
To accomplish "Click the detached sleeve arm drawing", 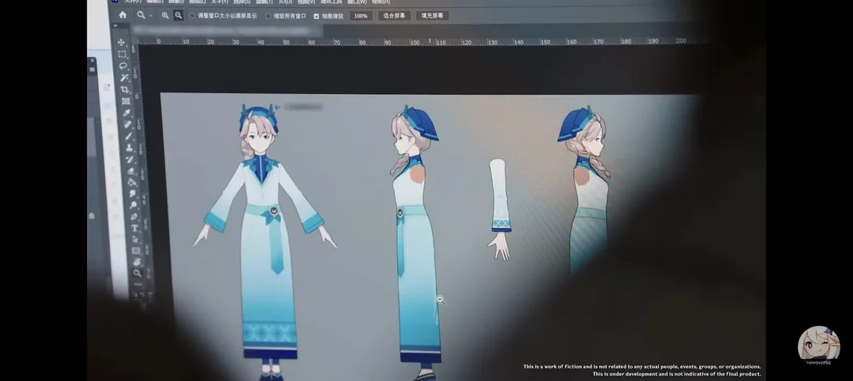I will click(499, 209).
